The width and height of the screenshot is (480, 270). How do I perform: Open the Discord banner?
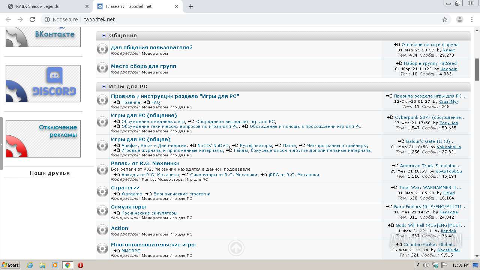point(43,84)
